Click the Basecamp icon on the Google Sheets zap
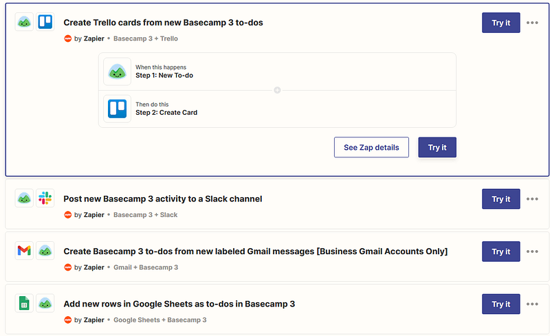Viewport: 550px width, 336px height. pyautogui.click(x=45, y=304)
